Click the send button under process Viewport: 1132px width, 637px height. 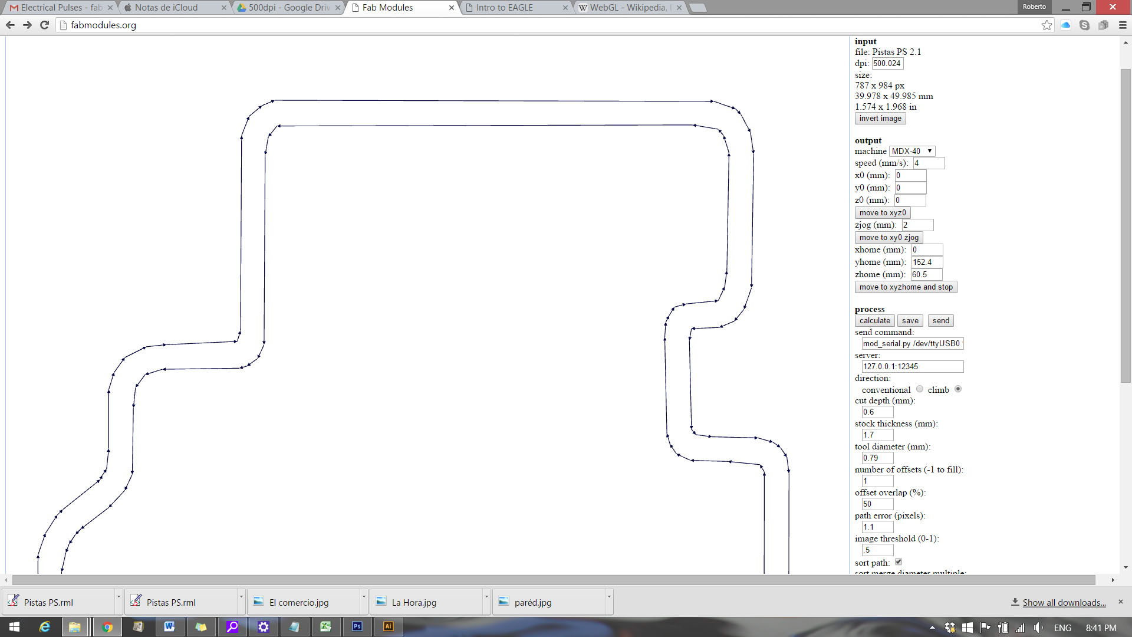941,320
